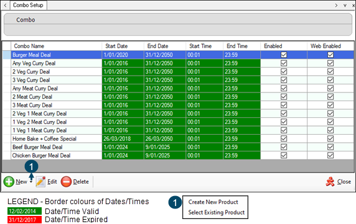Image resolution: width=356 pixels, height=224 pixels.
Task: Toggle Enabled checkbox for 2 Meat Curry Deal
Action: 284,97
